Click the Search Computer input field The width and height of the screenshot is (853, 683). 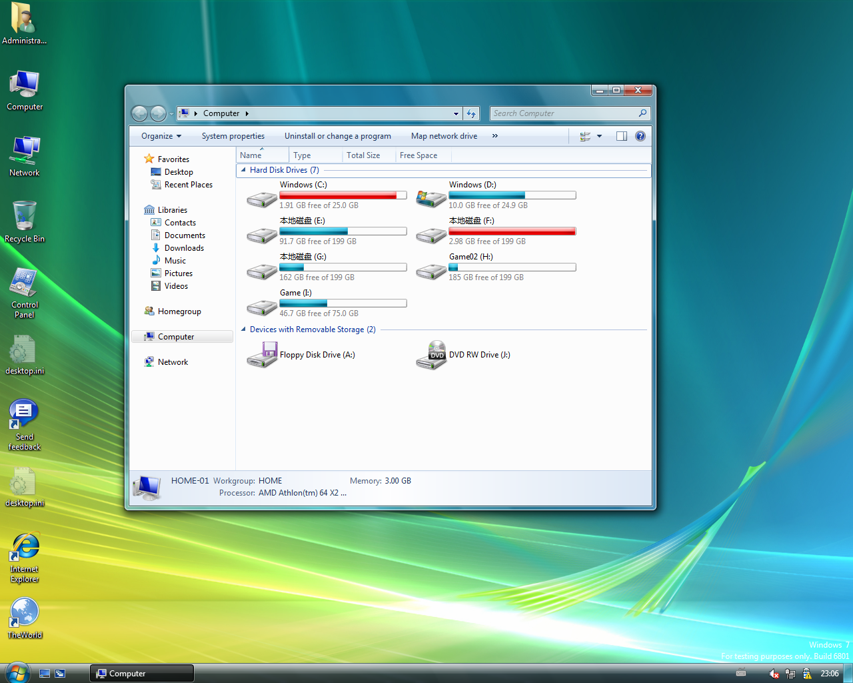[563, 113]
